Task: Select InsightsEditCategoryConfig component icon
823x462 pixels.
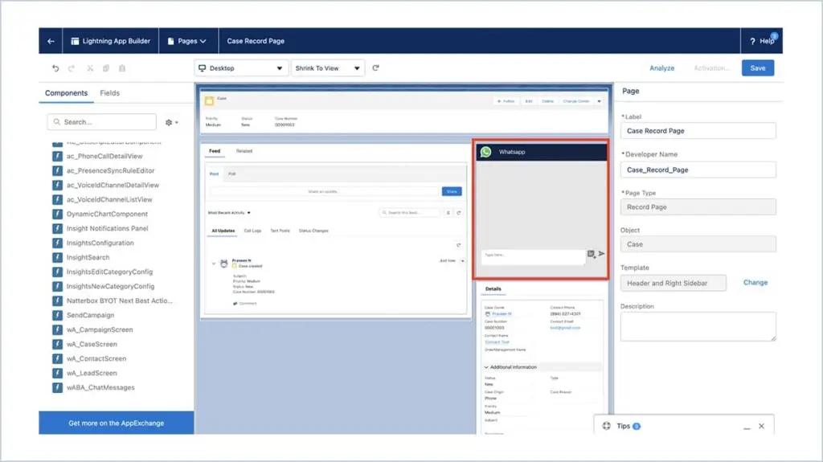Action: 57,272
